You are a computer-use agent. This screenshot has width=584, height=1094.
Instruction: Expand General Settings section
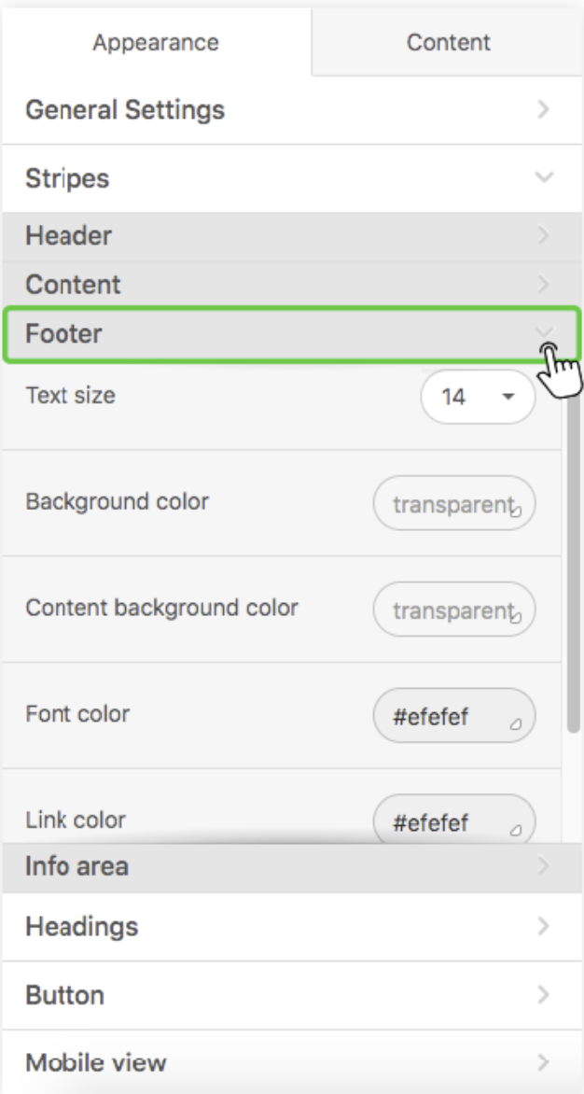point(292,110)
